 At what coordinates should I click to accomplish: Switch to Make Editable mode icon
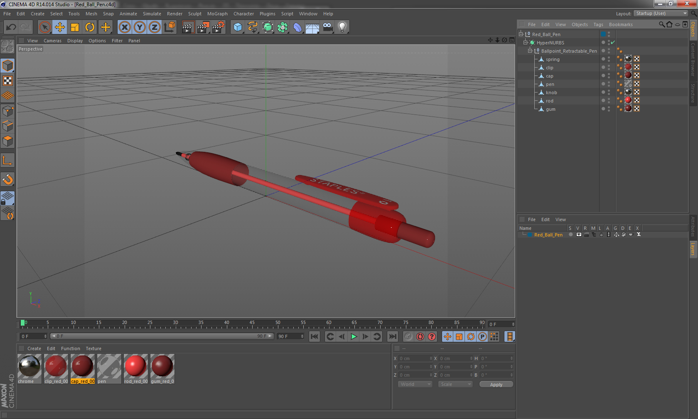pos(7,46)
